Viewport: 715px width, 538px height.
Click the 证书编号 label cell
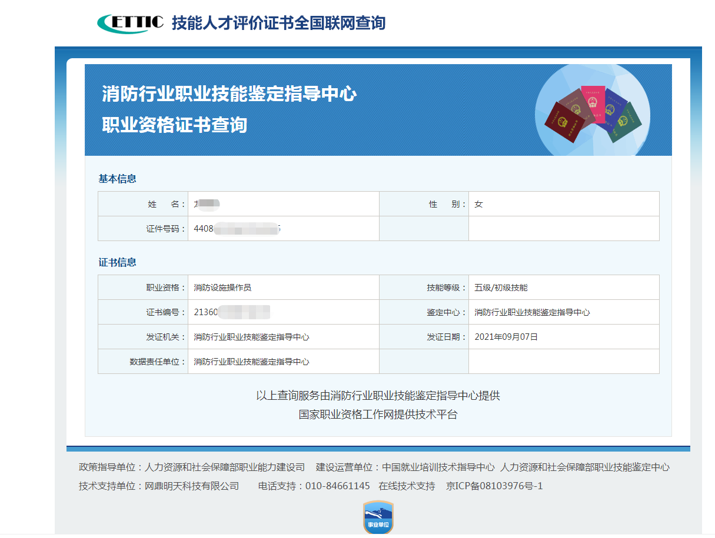coord(143,312)
